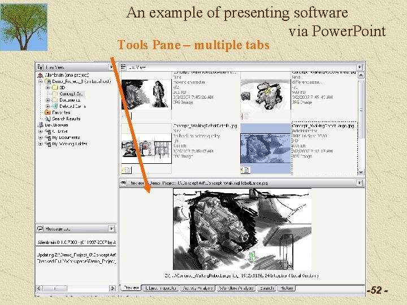Click the Message Log scroll right arrow
Image resolution: width=407 pixels, height=305 pixels.
coord(112,289)
